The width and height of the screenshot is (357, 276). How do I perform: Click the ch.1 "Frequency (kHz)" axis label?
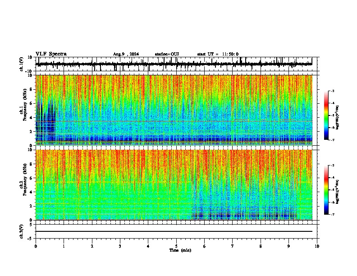pyautogui.click(x=25, y=105)
